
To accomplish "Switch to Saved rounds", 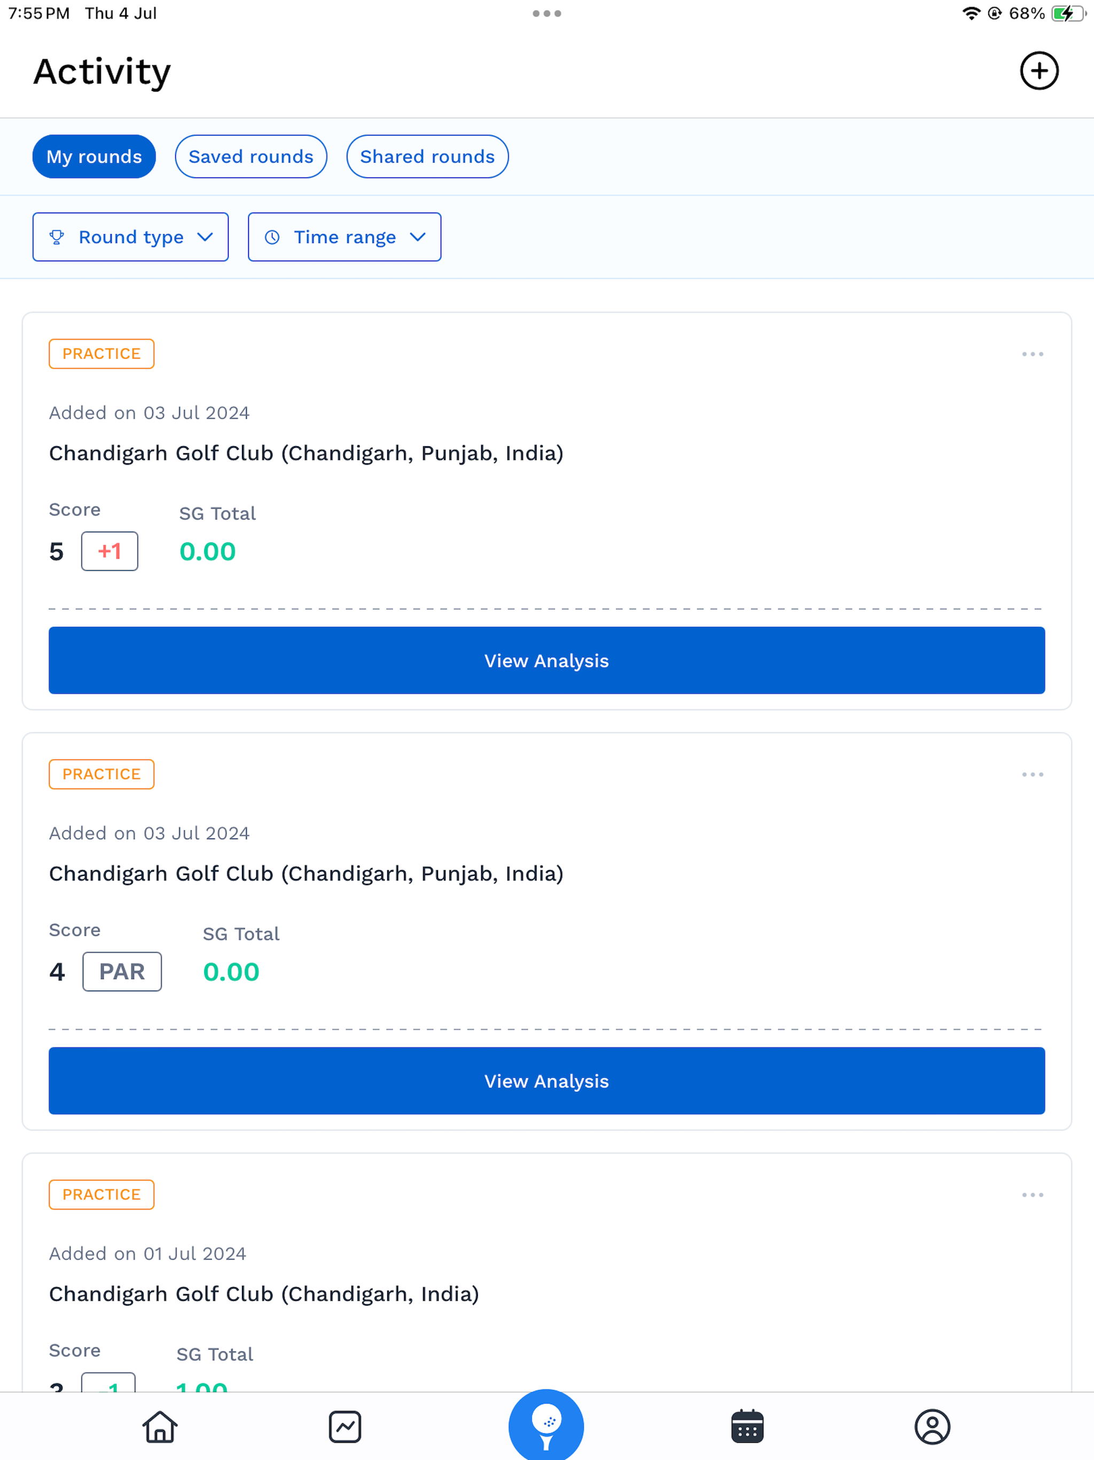I will tap(251, 157).
